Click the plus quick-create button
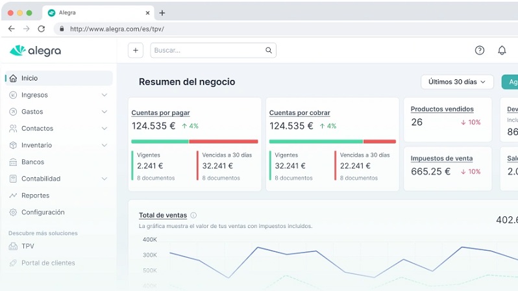This screenshot has height=291, width=518. 135,51
